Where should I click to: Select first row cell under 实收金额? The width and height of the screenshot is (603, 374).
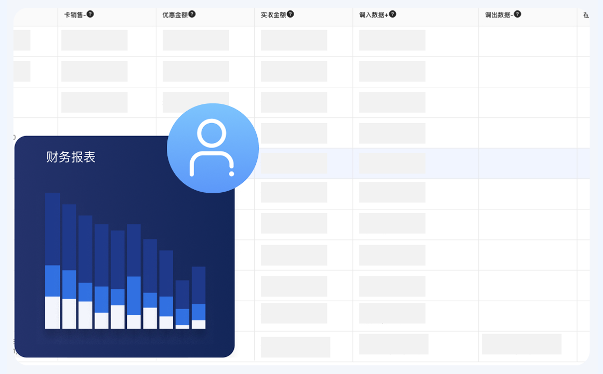point(294,41)
